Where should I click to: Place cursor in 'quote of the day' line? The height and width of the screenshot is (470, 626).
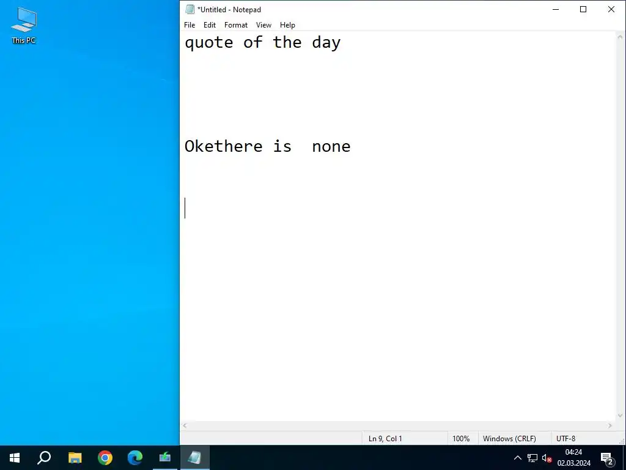(262, 42)
